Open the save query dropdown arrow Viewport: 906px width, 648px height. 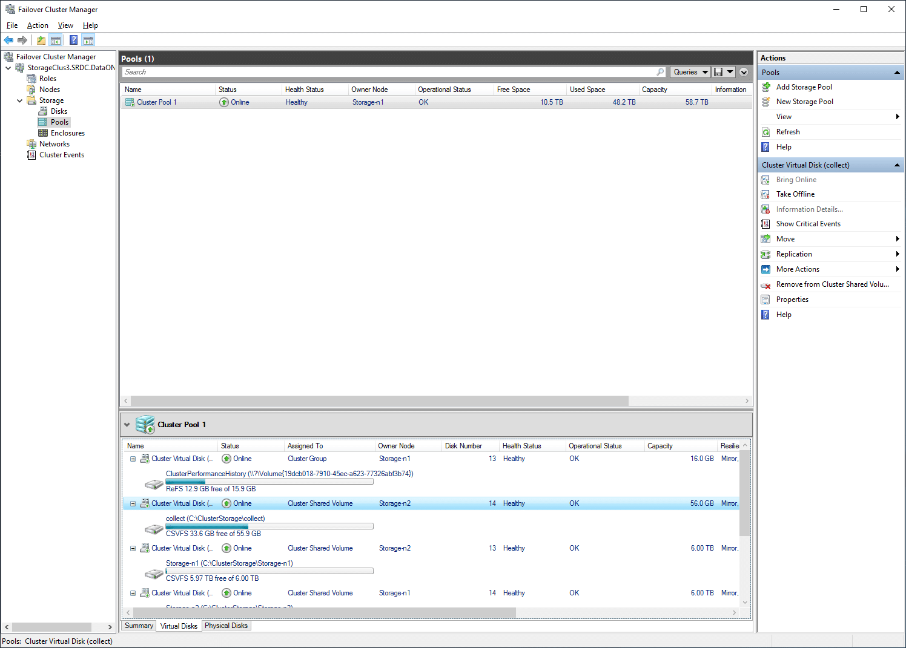pyautogui.click(x=730, y=72)
